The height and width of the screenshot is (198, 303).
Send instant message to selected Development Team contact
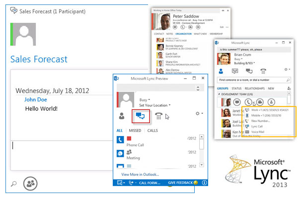point(237,102)
